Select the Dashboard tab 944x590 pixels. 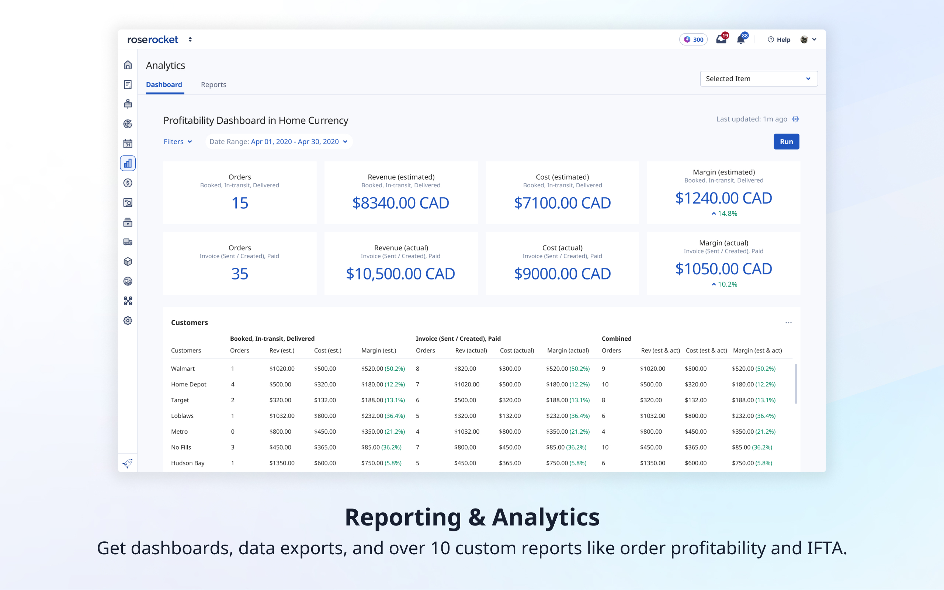(x=164, y=85)
